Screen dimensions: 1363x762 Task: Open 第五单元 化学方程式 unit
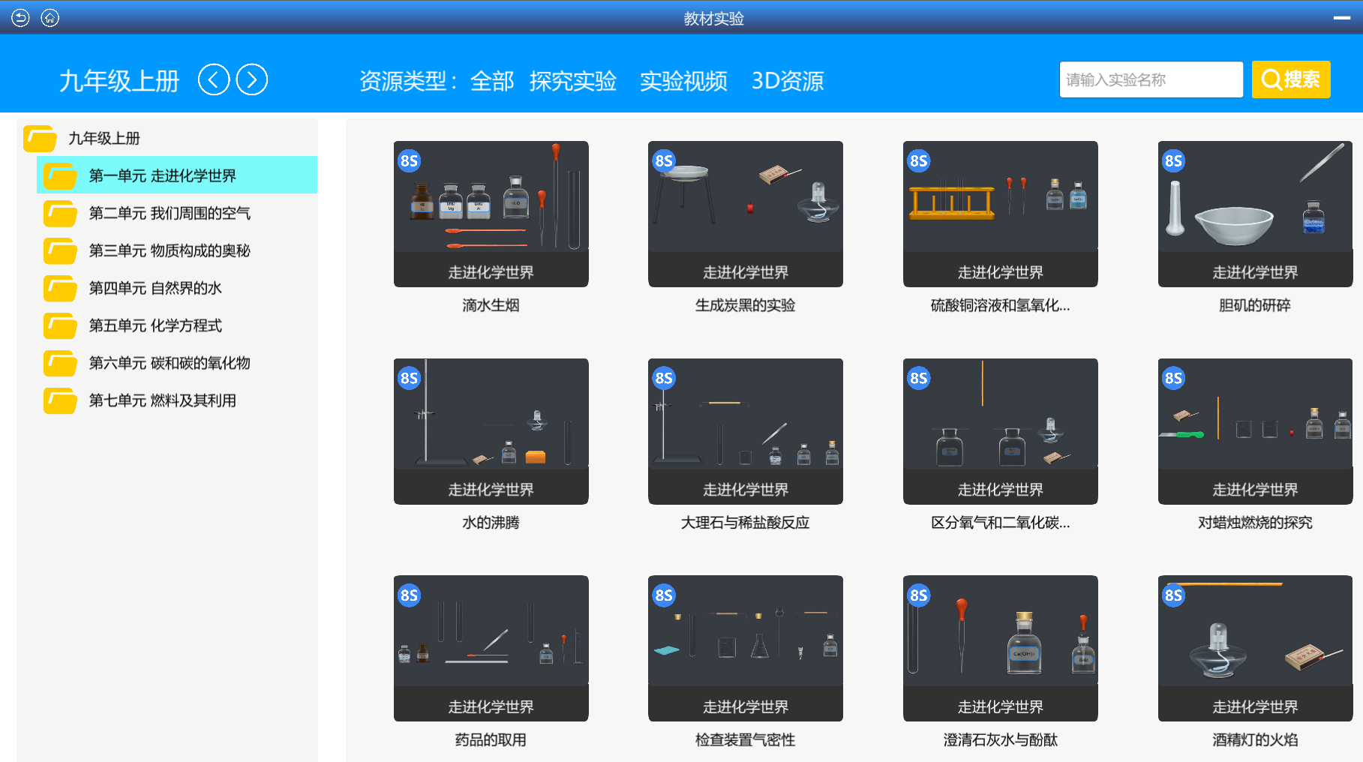pos(155,325)
